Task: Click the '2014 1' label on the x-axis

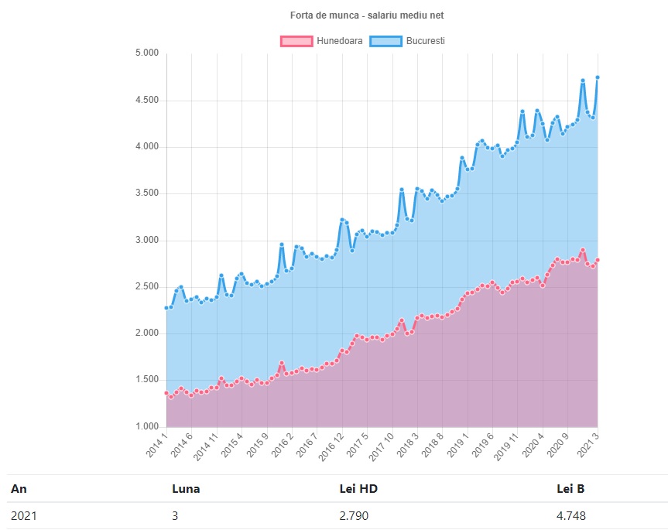Action: 157,444
